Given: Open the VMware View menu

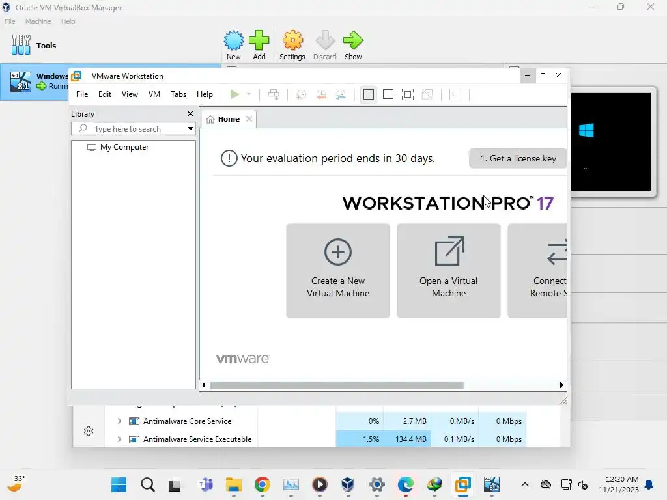Looking at the screenshot, I should [130, 94].
